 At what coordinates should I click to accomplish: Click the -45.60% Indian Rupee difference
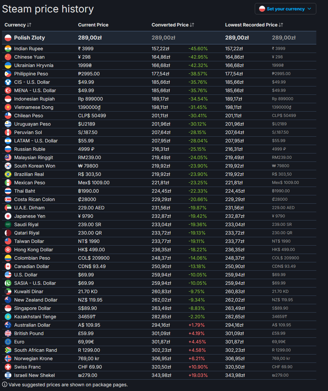click(198, 49)
